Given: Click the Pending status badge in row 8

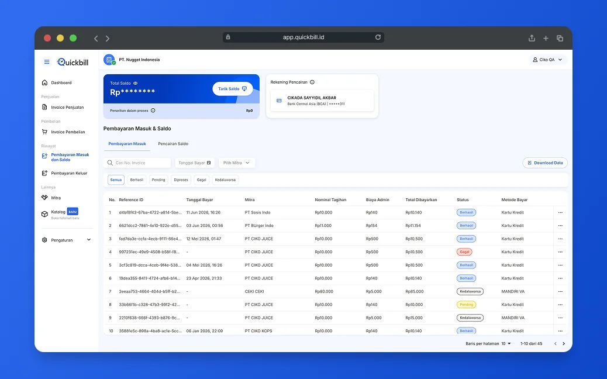Looking at the screenshot, I should point(466,305).
